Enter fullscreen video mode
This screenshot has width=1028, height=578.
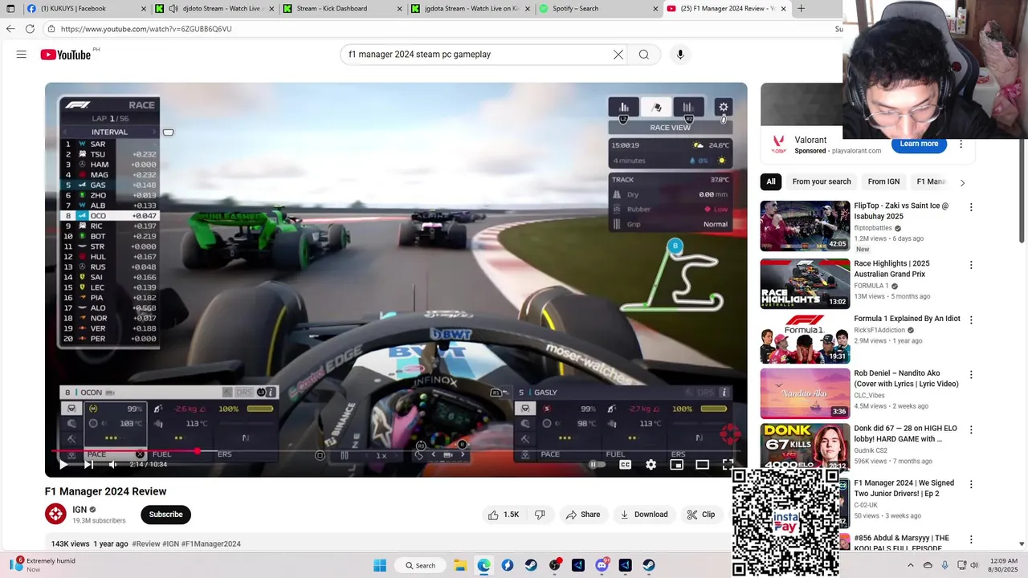tap(728, 464)
